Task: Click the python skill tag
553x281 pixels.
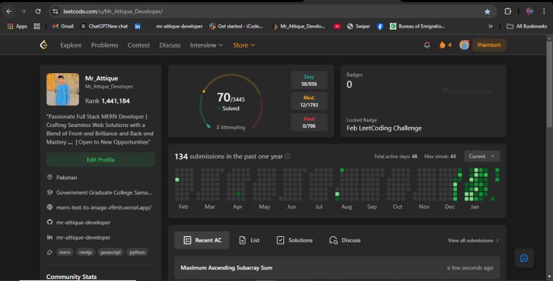Action: coord(137,252)
